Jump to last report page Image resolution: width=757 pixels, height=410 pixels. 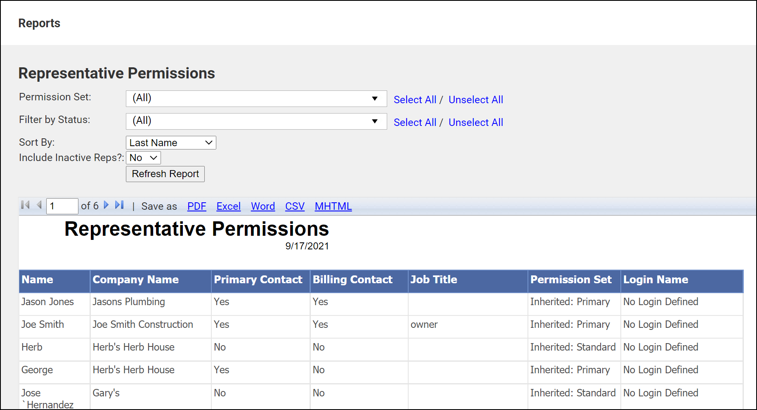[x=119, y=205]
